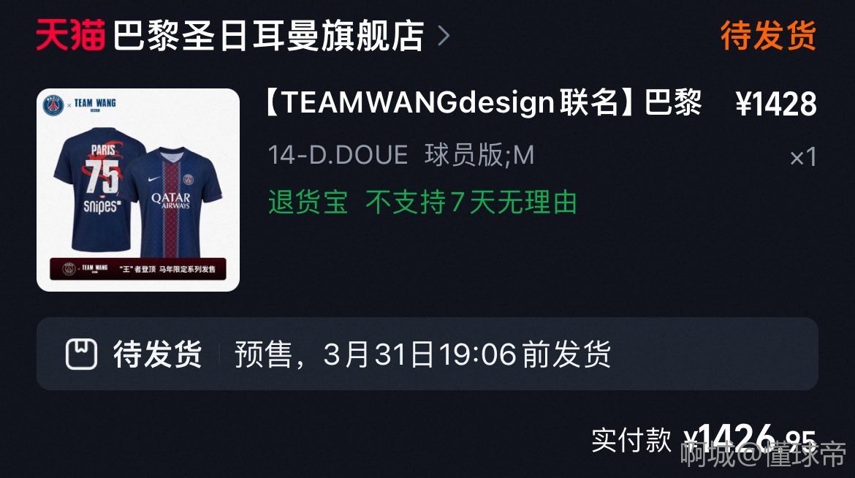855x478 pixels.
Task: Open the 巴黎圣日耳曼旗舰店 store page
Action: point(269,36)
